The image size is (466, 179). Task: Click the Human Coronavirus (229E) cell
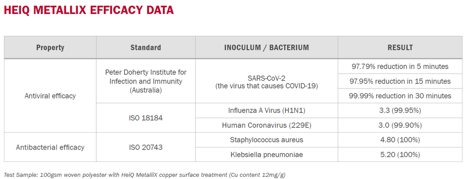point(266,125)
